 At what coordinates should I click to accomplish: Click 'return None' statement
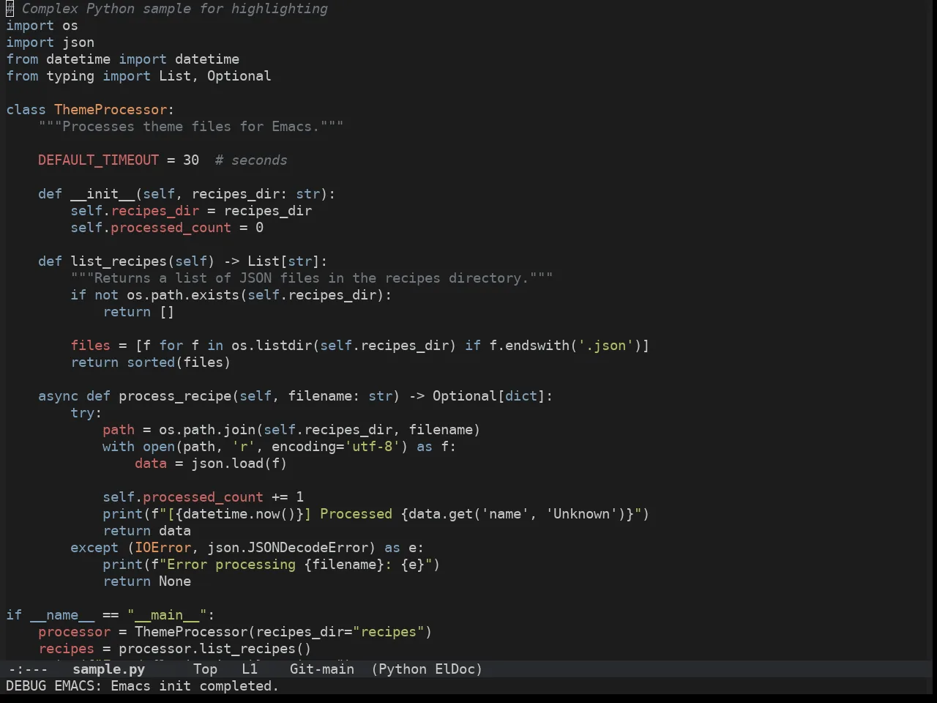click(x=146, y=581)
